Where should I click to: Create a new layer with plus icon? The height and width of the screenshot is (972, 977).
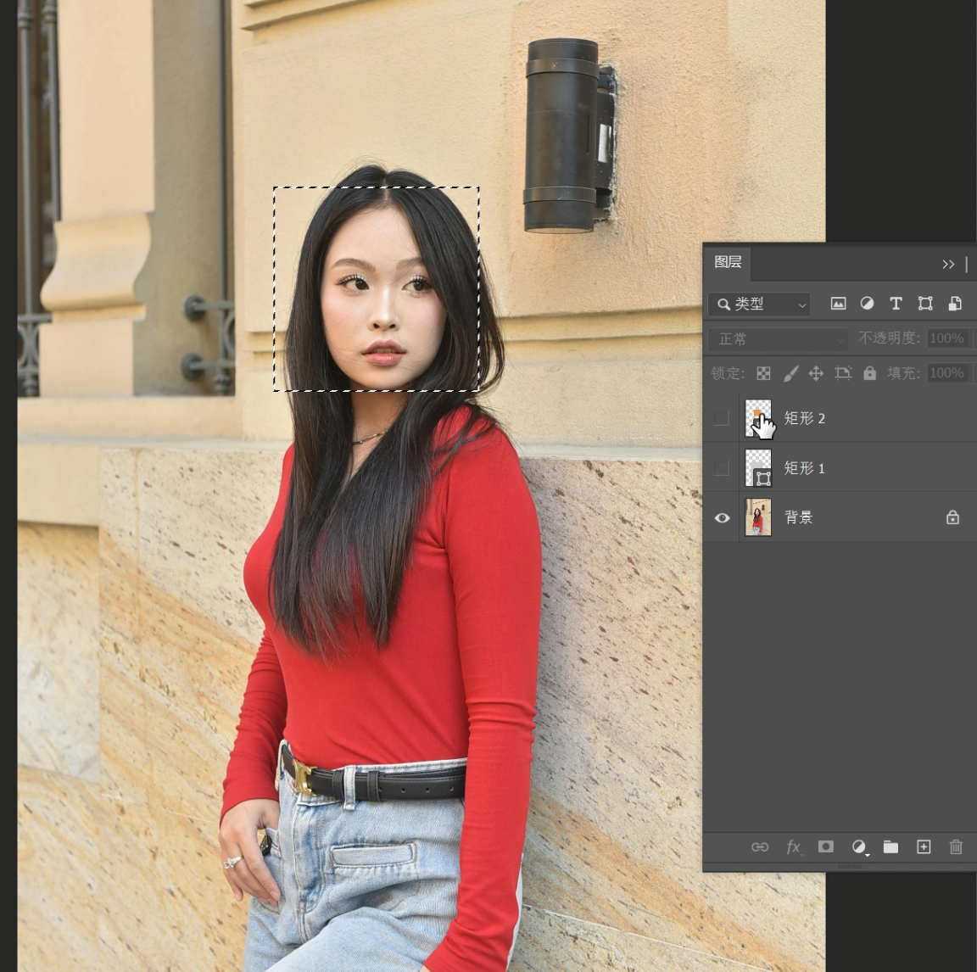924,846
